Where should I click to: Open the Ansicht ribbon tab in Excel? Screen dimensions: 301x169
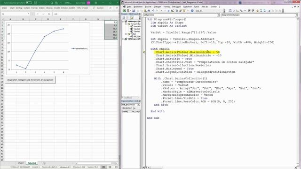click(x=57, y=8)
